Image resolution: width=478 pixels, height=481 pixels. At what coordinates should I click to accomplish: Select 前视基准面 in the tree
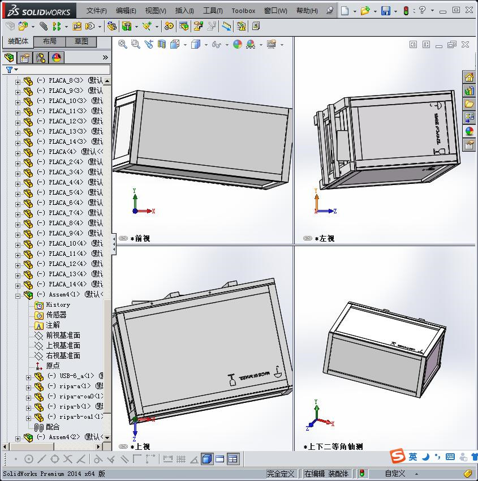click(63, 336)
